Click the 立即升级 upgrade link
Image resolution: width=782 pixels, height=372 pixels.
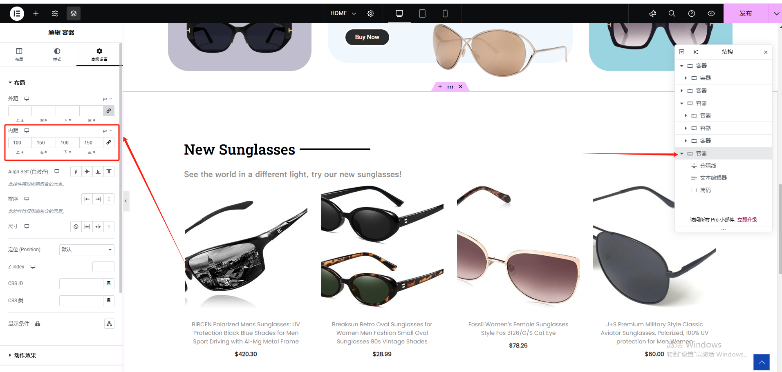[x=747, y=219]
